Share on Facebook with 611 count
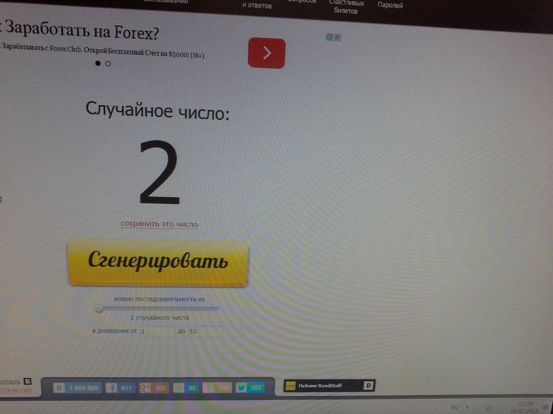This screenshot has height=414, width=553. pos(120,388)
